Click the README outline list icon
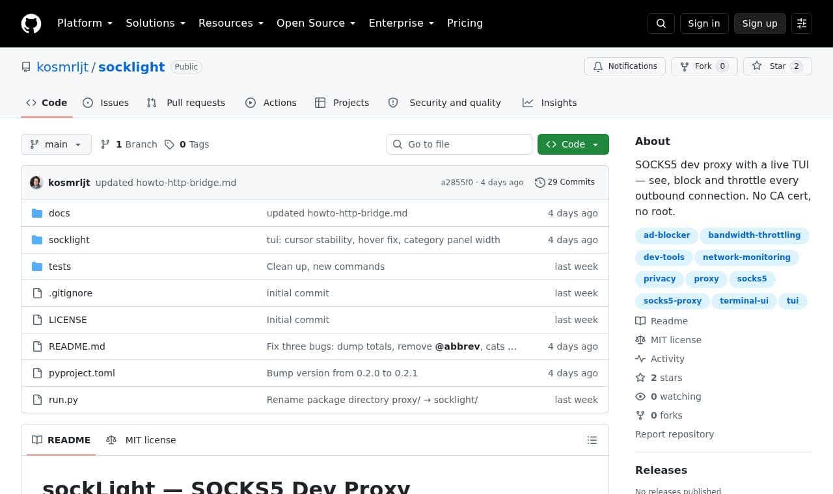 click(x=592, y=440)
